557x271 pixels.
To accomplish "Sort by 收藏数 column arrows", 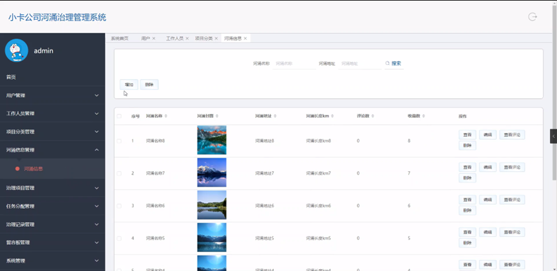I will 424,116.
